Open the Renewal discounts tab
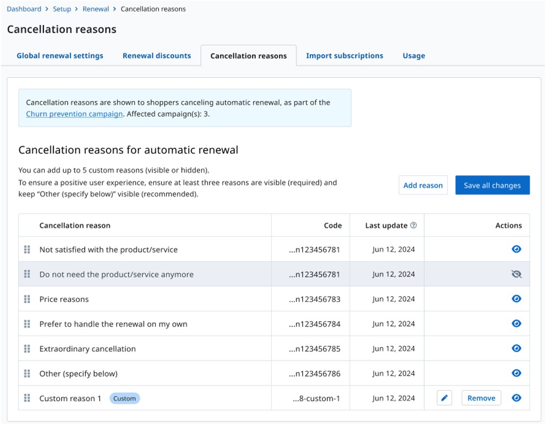Screen dimensions: 548x424 coord(157,56)
